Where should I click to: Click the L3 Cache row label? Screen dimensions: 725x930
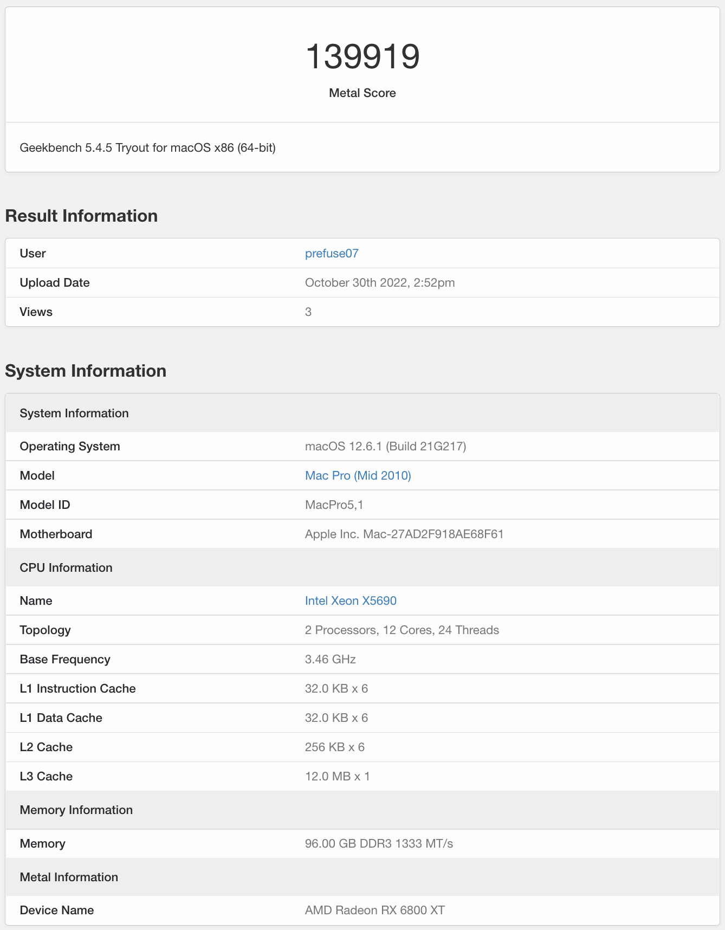coord(46,776)
